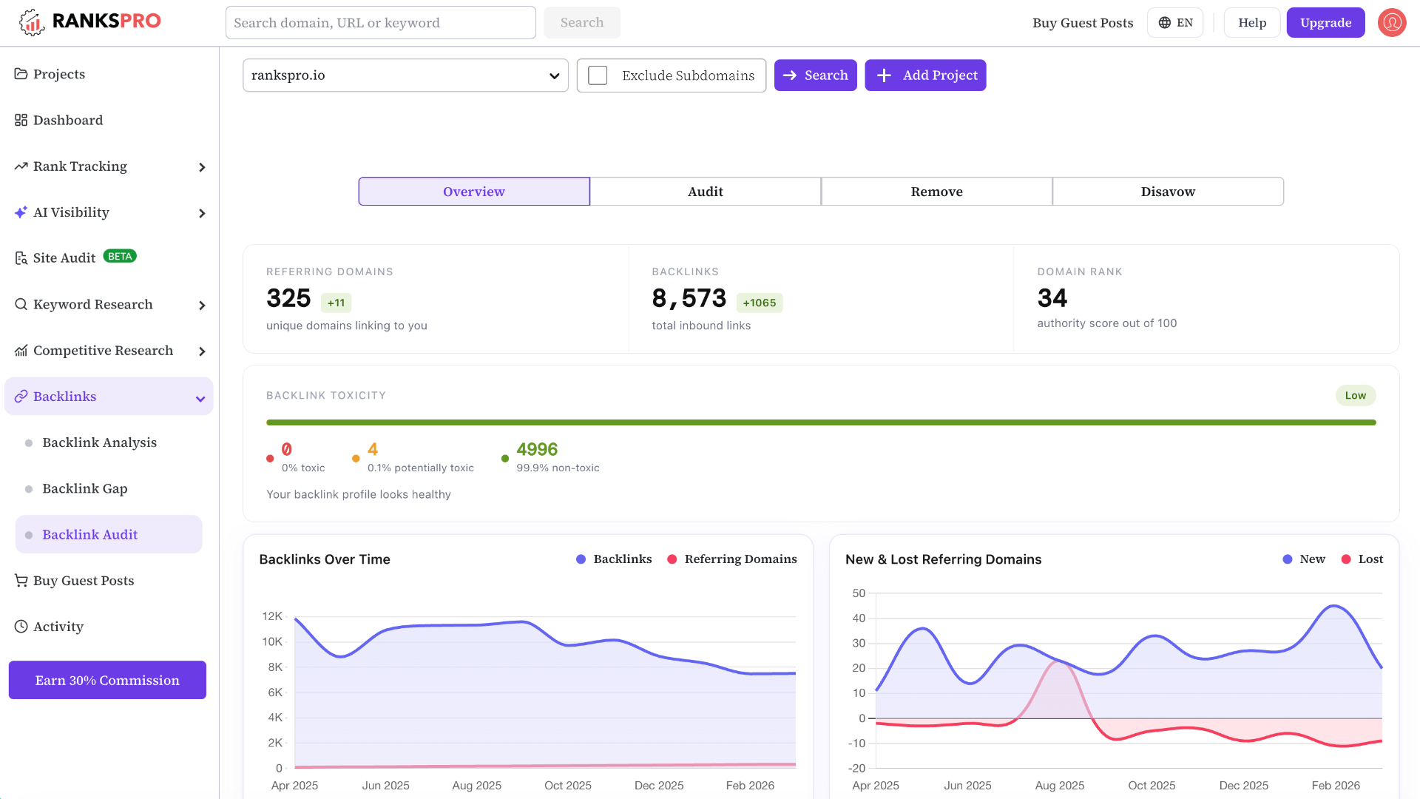1420x799 pixels.
Task: Open Backlink Audit in sidebar
Action: coord(109,534)
